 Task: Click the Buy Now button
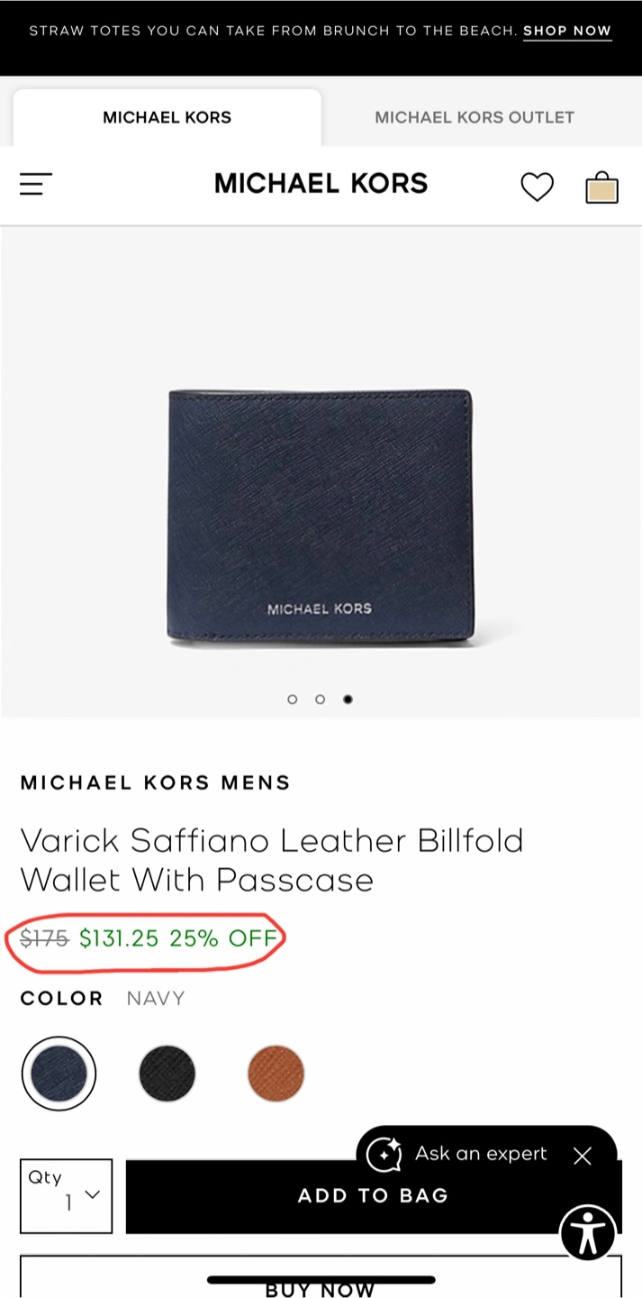pyautogui.click(x=321, y=1278)
